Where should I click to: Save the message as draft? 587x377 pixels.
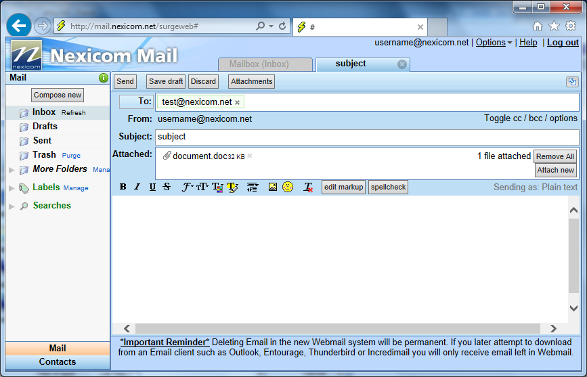click(166, 81)
